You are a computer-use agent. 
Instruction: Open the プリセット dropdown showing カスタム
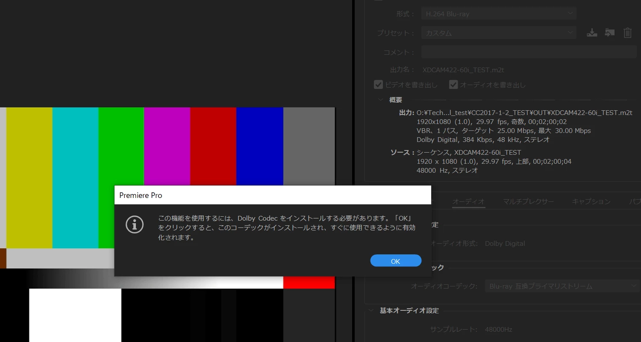coord(499,33)
